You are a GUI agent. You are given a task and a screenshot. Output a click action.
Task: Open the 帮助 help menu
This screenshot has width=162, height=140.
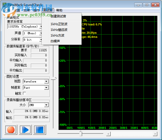[59, 10]
